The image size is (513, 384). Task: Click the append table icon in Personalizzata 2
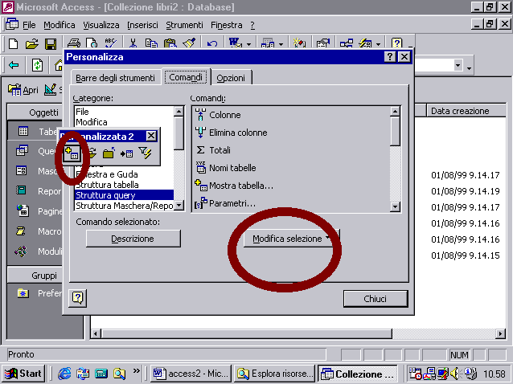tap(126, 153)
